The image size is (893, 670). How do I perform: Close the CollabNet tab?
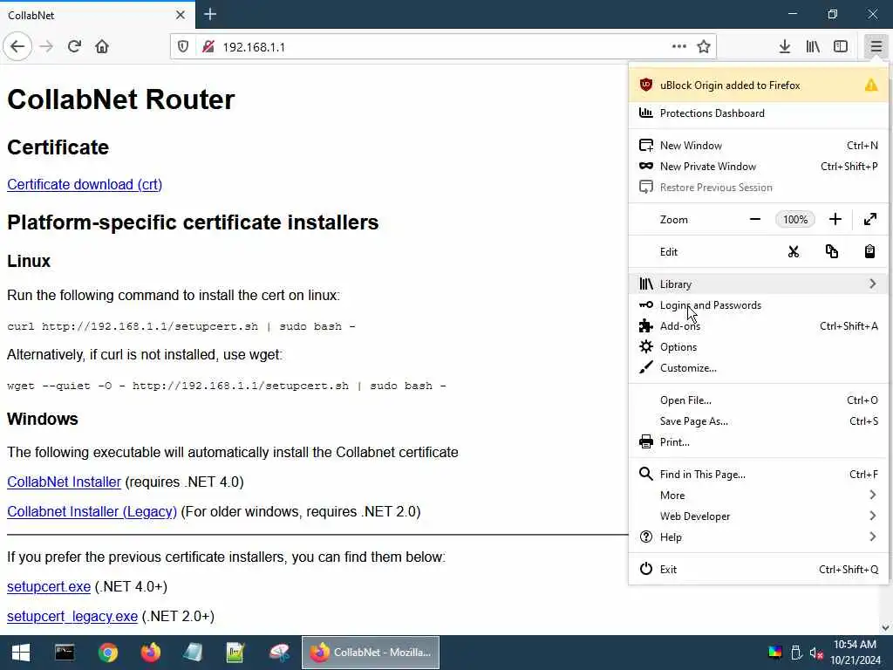click(181, 15)
